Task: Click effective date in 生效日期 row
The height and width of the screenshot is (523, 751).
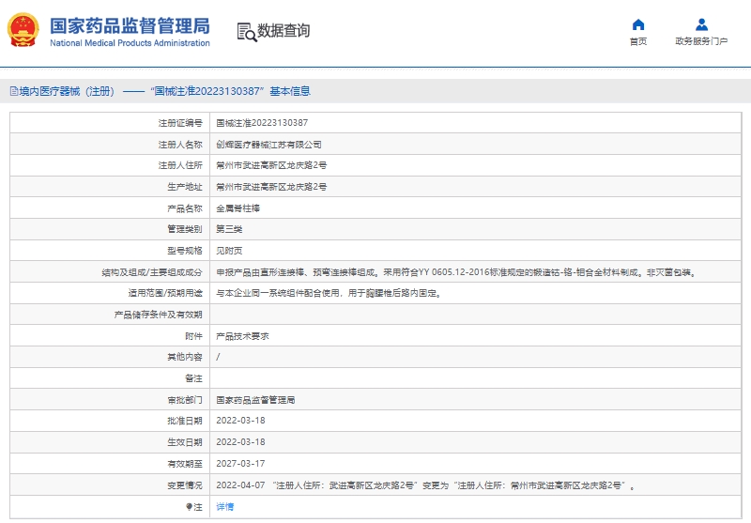Action: pos(240,442)
